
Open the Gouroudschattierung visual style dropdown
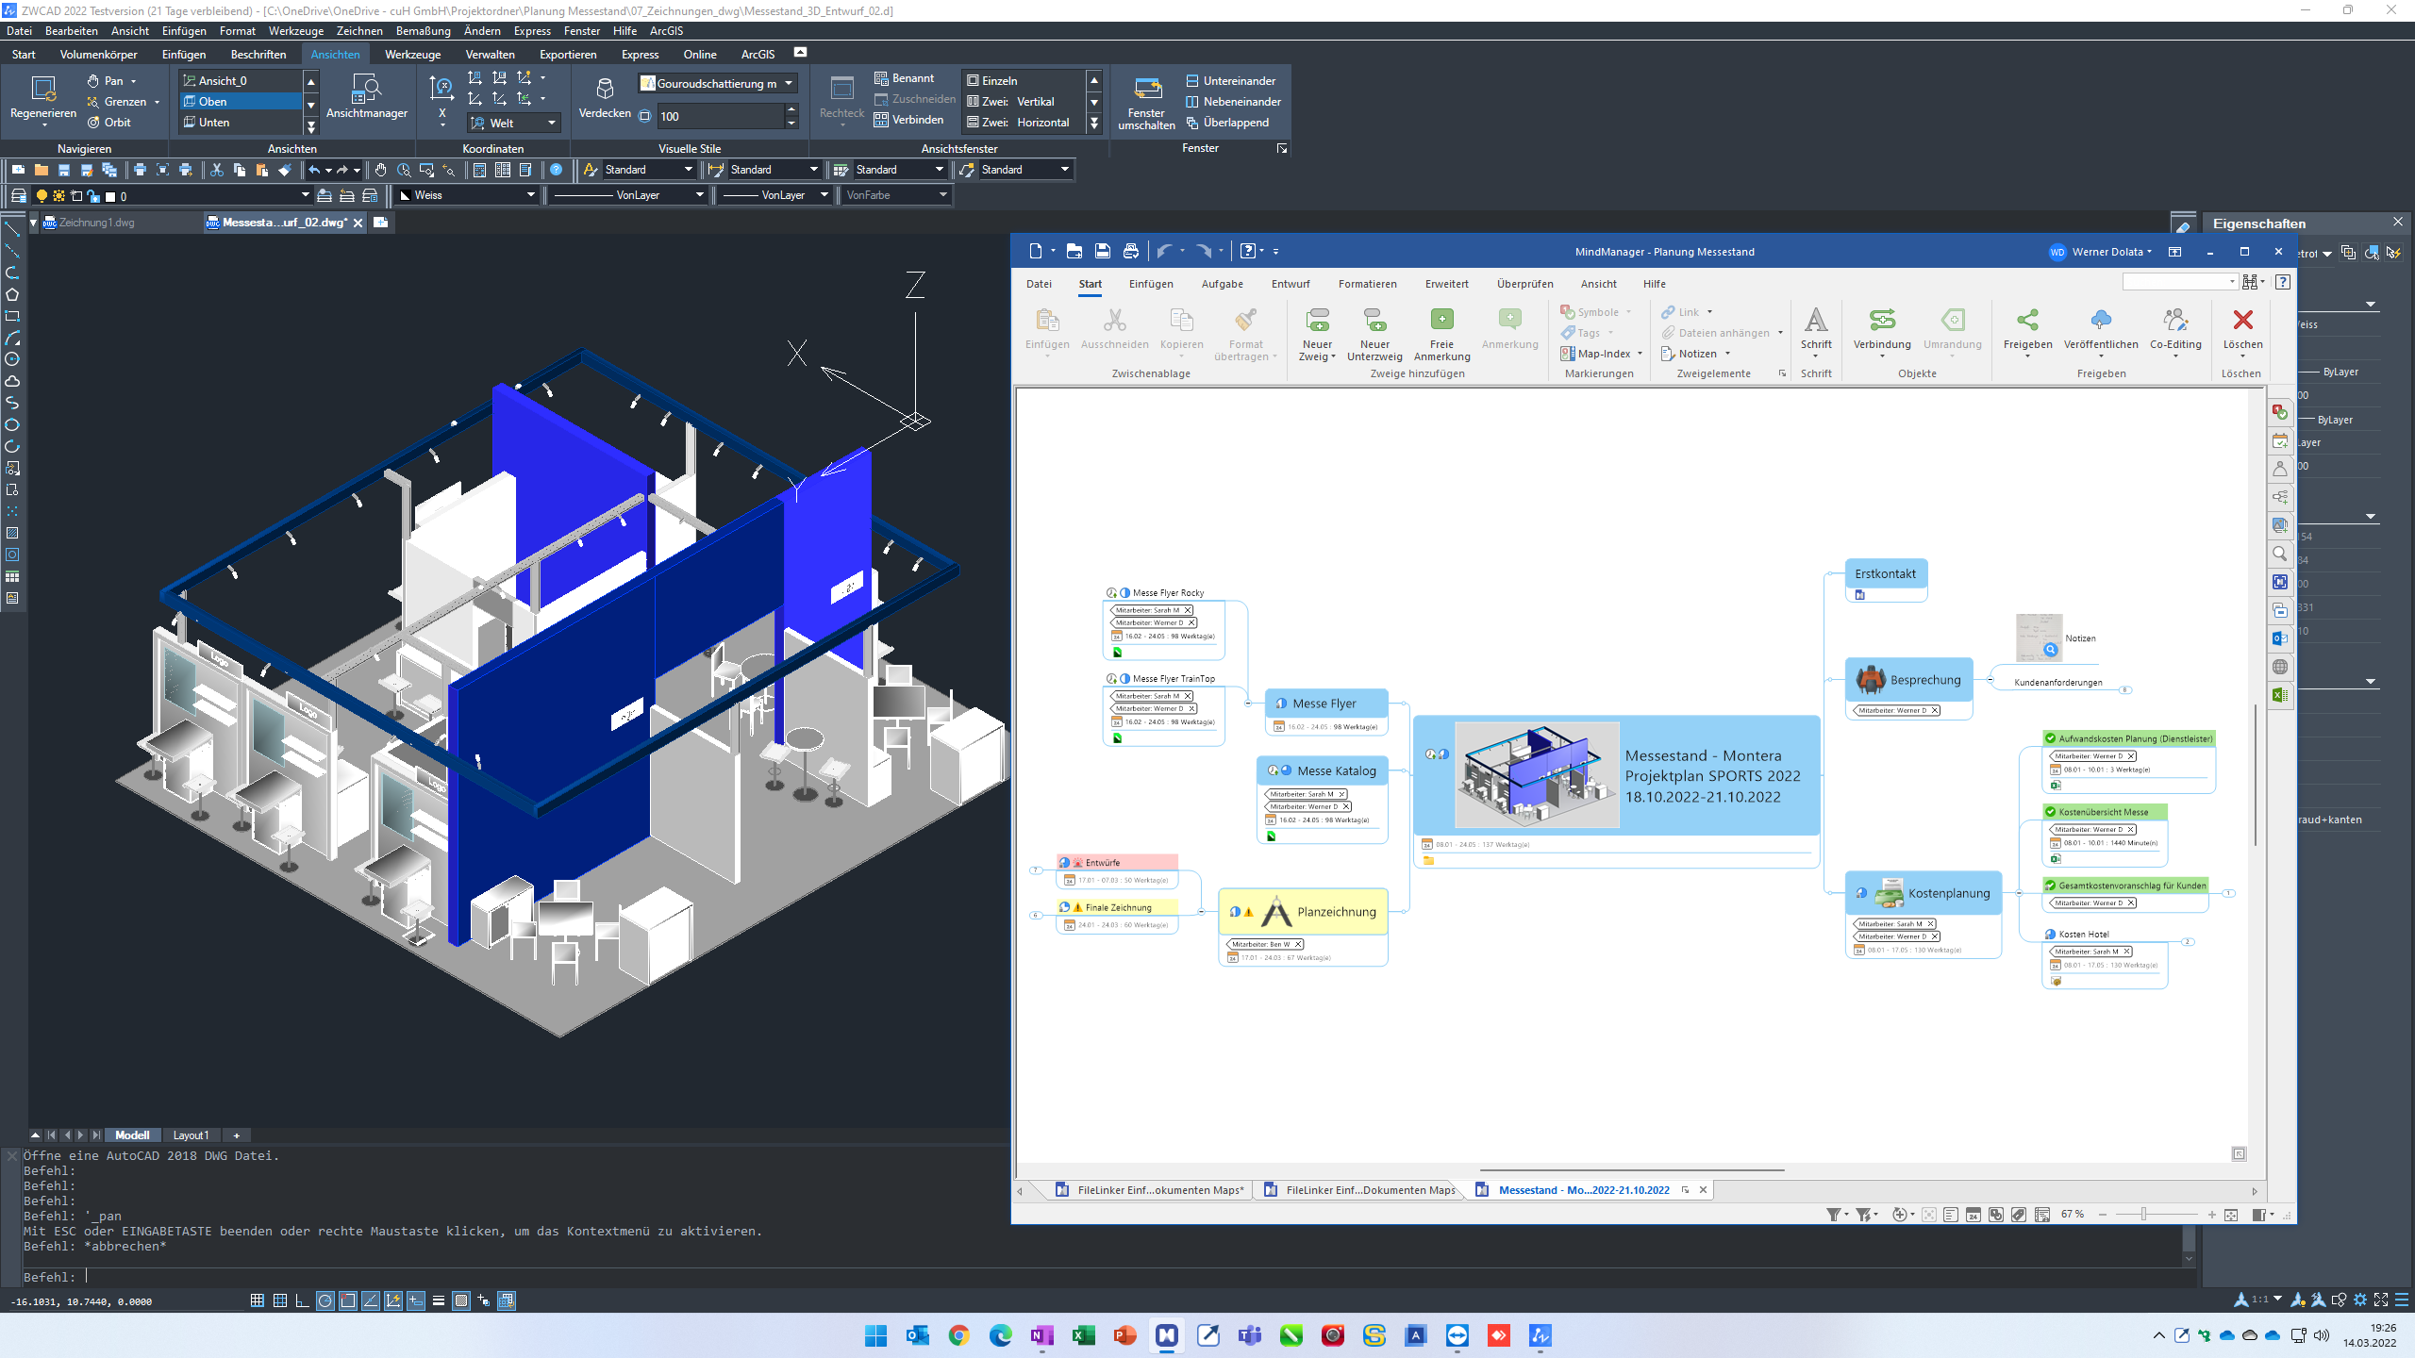[x=718, y=84]
